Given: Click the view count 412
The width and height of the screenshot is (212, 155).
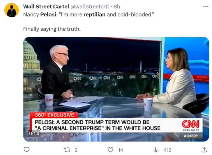Looking at the screenshot, I should 167,150.
